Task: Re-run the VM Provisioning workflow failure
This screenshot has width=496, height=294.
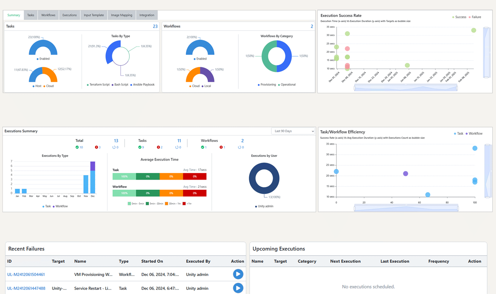Action: click(238, 274)
